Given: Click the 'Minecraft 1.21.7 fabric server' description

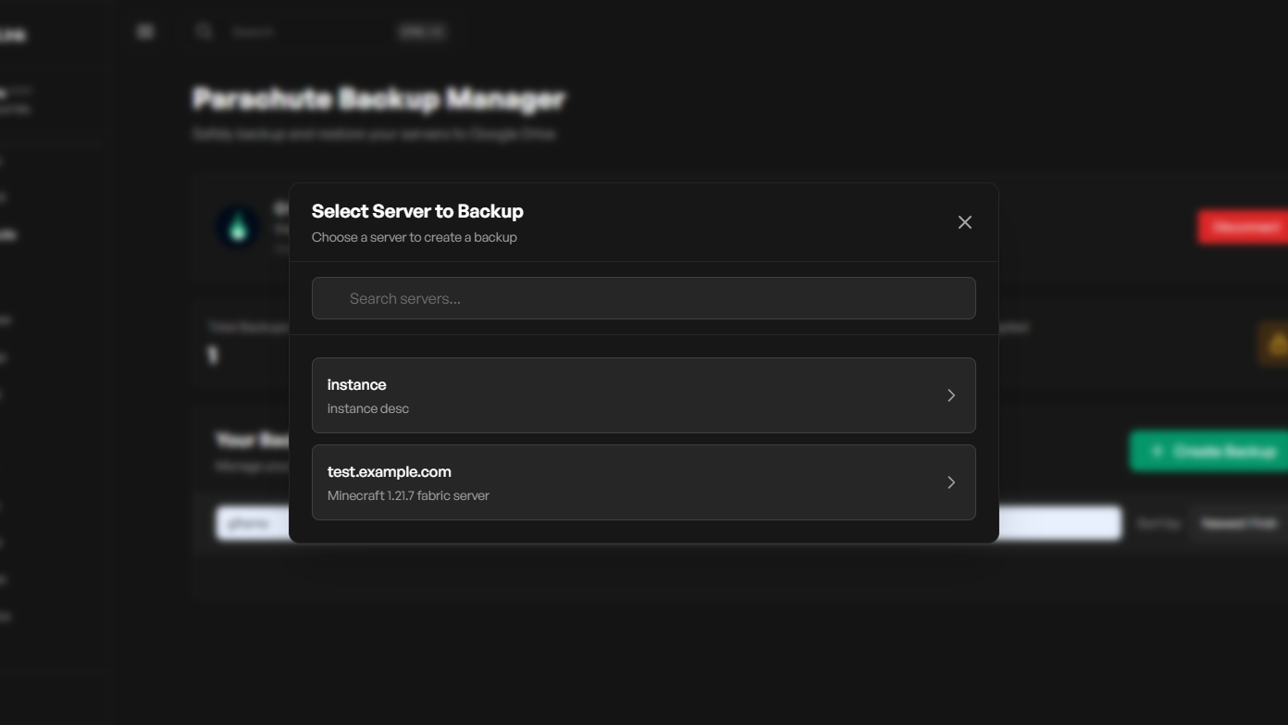Looking at the screenshot, I should pos(408,495).
